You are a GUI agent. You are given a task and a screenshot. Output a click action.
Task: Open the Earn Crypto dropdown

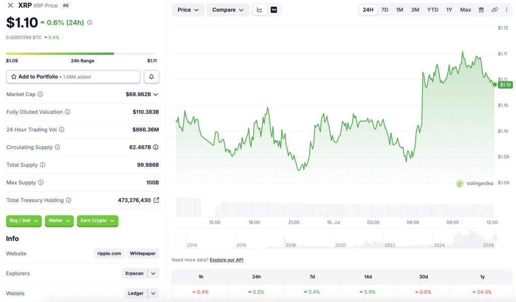[97, 221]
